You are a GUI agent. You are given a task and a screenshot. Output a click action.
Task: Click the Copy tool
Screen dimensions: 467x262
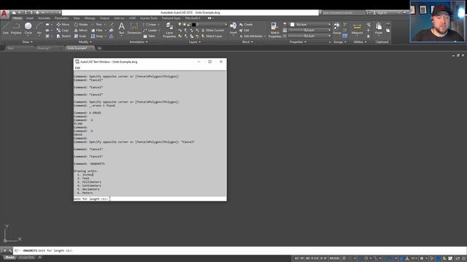pyautogui.click(x=63, y=31)
